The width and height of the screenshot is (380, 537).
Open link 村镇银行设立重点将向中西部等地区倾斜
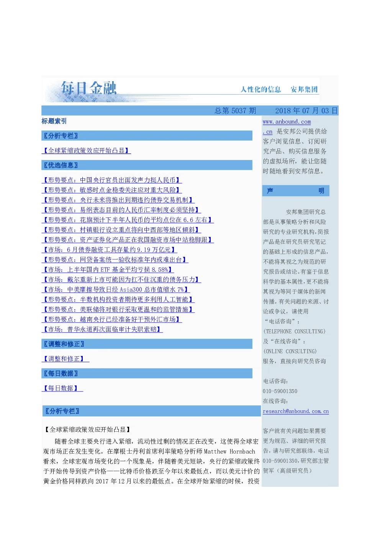pos(121,230)
